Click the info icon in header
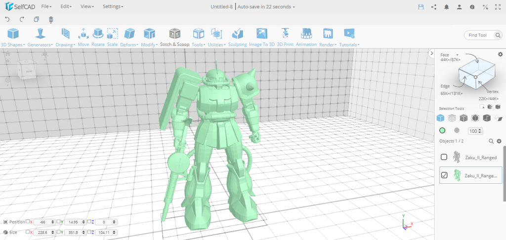The height and width of the screenshot is (240, 506). coord(472,7)
